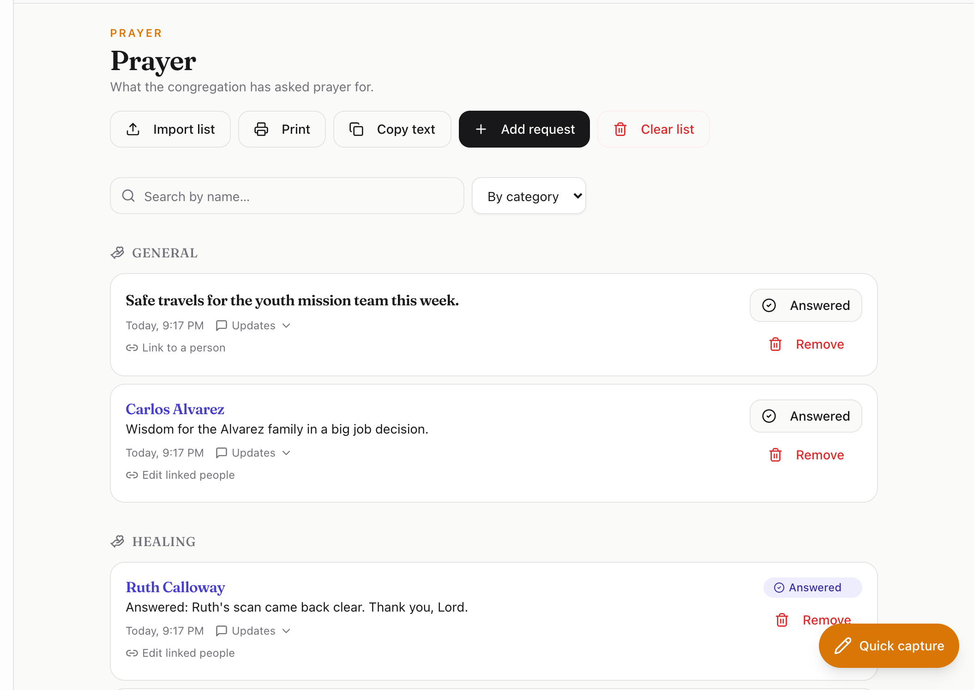The image size is (974, 690).
Task: Click link icon on Ruth Calloway's Edit linked people
Action: tap(132, 653)
